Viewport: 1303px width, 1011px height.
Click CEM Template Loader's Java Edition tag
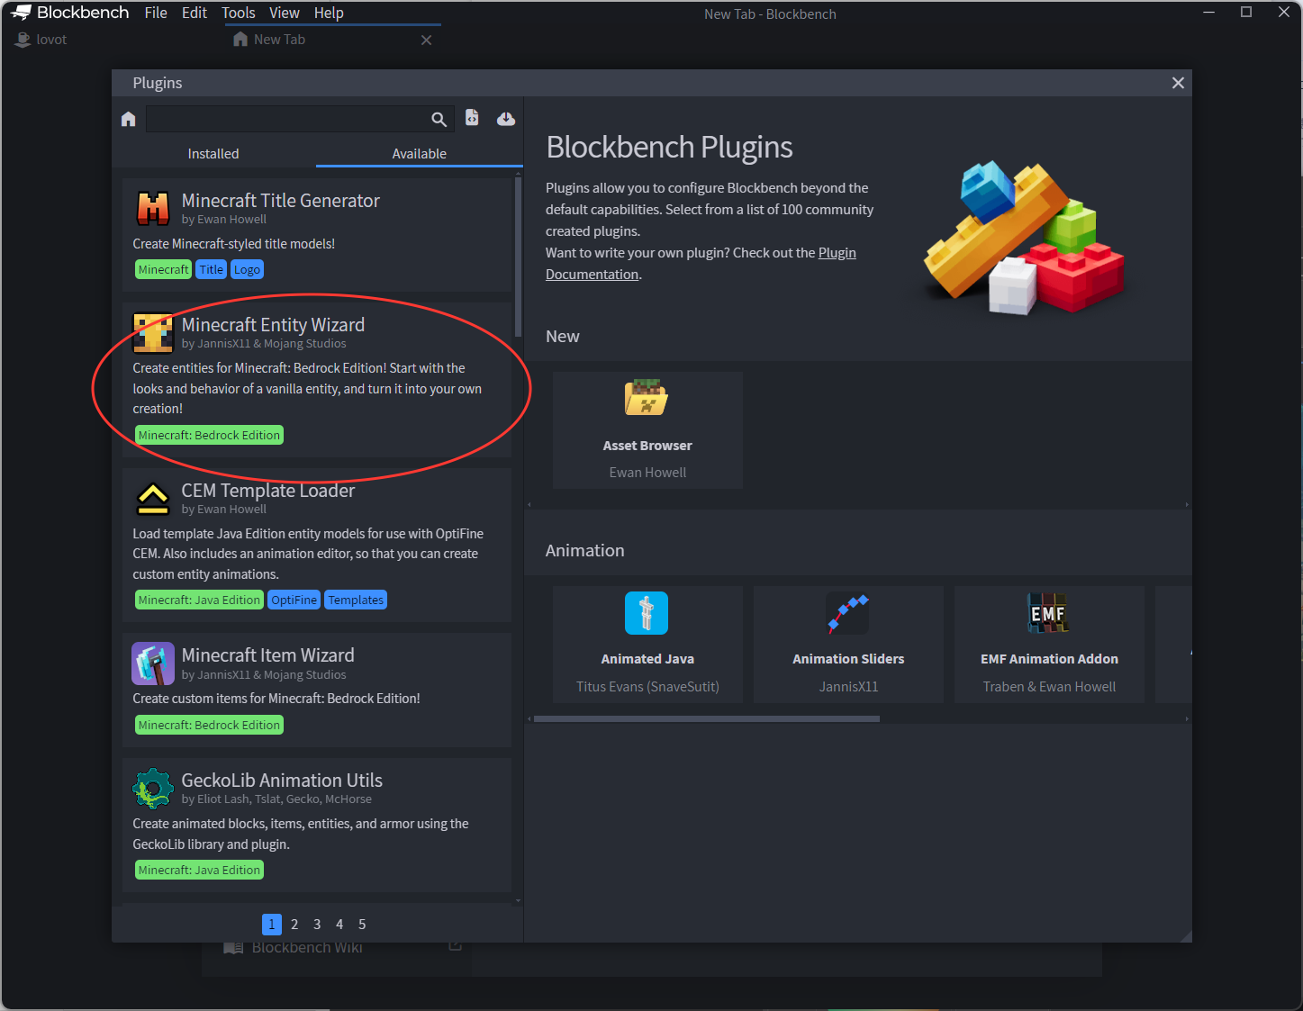(199, 600)
